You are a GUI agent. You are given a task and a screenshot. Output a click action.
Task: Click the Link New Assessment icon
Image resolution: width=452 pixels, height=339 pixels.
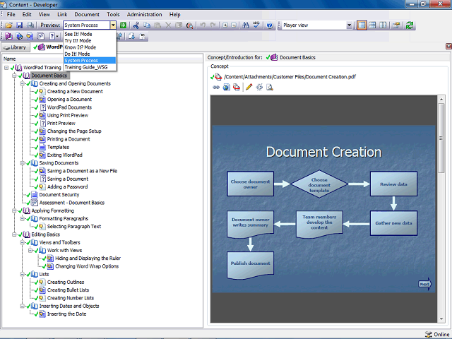click(41, 36)
